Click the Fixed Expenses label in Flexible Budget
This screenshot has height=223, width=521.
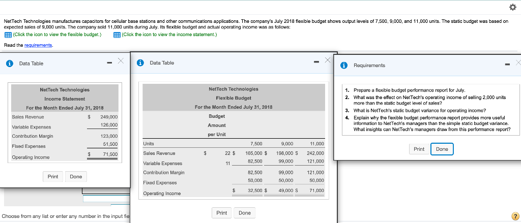[160, 183]
